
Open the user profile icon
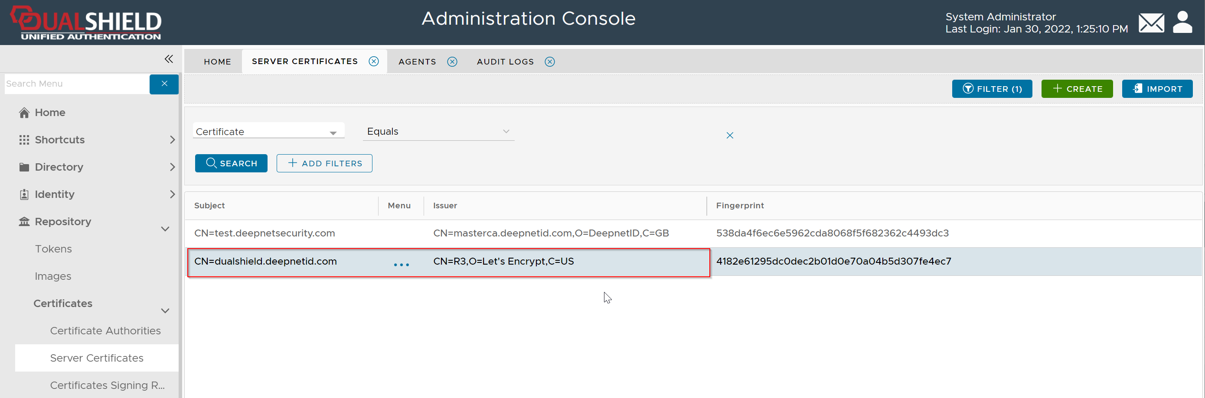point(1182,23)
